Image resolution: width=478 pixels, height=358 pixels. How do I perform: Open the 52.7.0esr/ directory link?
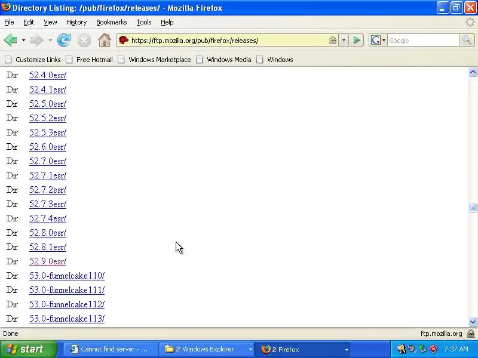pyautogui.click(x=48, y=161)
